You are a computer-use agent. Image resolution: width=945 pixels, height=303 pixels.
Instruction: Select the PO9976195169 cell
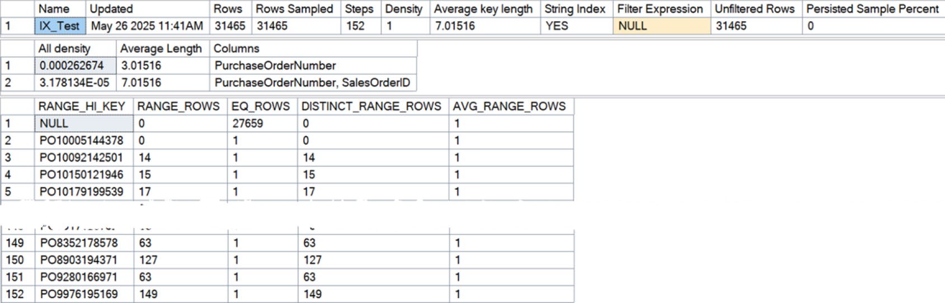tap(84, 294)
